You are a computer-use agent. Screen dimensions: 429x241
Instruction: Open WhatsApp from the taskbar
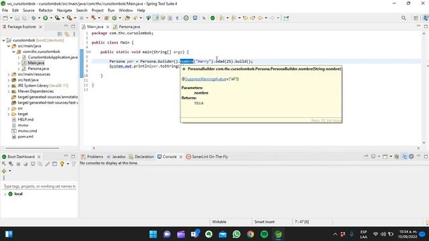pos(237,234)
